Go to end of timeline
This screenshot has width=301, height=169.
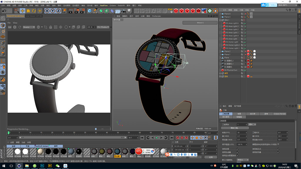pos(172,138)
